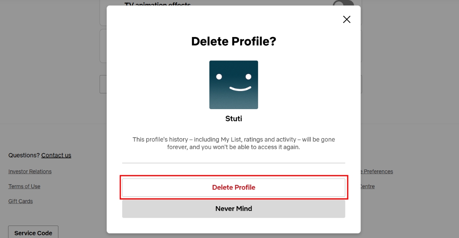The height and width of the screenshot is (238, 459).
Task: Click the Delete Profile? dialog heading
Action: pyautogui.click(x=234, y=41)
